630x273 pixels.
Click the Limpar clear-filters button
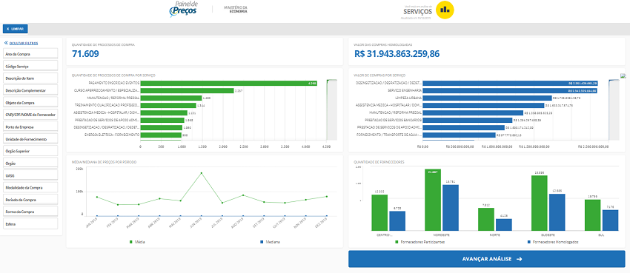coord(16,29)
